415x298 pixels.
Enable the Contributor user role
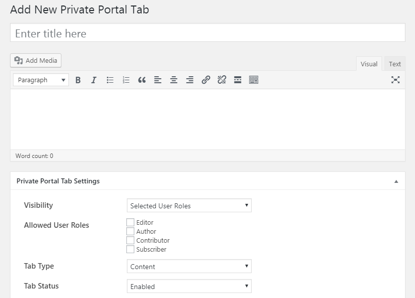[130, 240]
